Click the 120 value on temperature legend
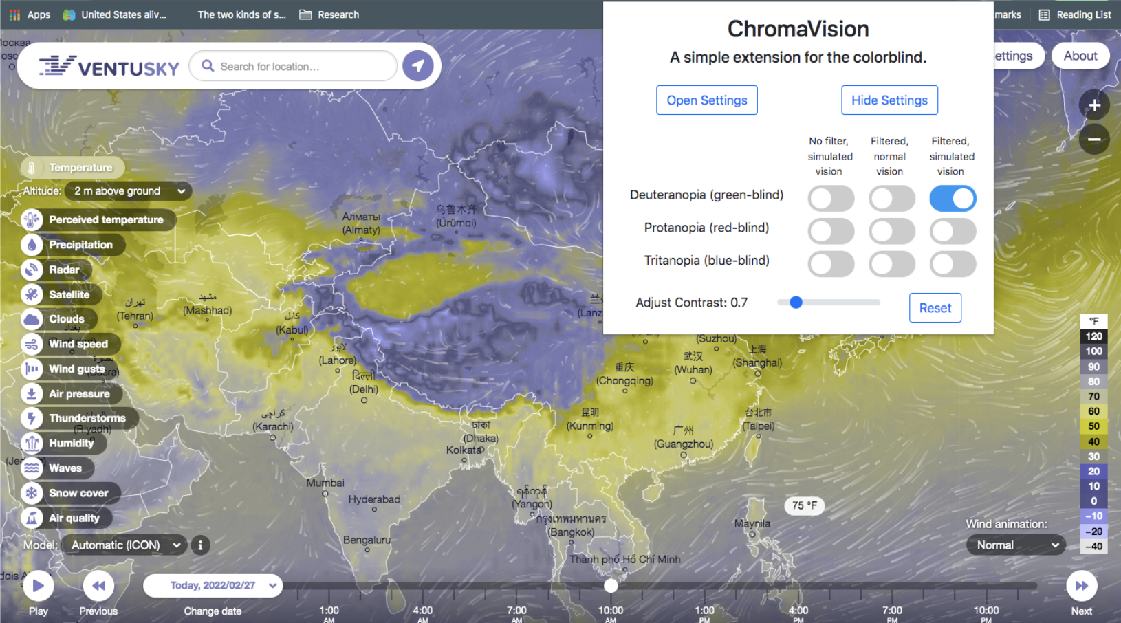The image size is (1121, 623). [1093, 336]
